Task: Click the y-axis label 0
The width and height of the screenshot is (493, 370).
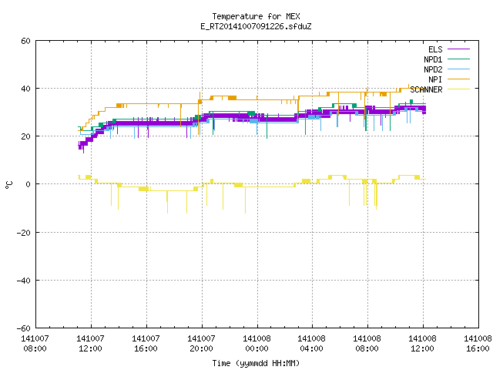Action: pos(28,184)
